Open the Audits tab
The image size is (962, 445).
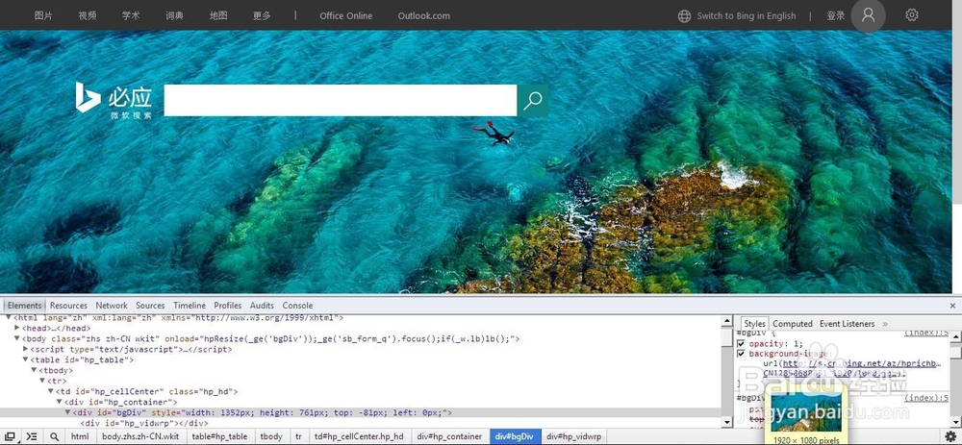click(262, 306)
